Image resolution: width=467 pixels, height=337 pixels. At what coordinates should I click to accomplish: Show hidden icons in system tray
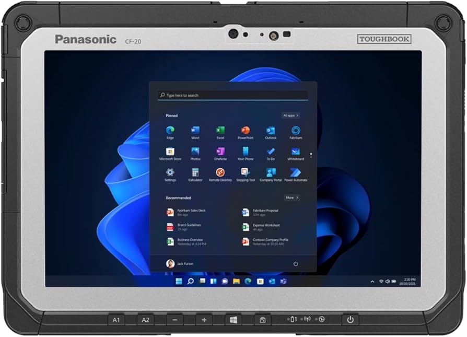[372, 281]
